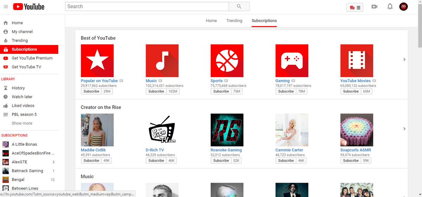This screenshot has height=197, width=422.
Task: Expand Creator on the Rise row arrow
Action: point(404,129)
